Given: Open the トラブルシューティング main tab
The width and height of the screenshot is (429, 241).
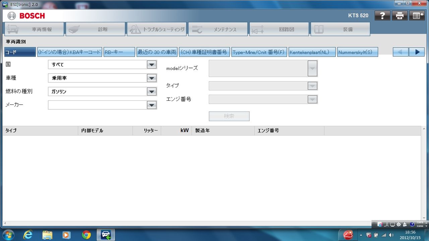Looking at the screenshot, I should click(157, 29).
